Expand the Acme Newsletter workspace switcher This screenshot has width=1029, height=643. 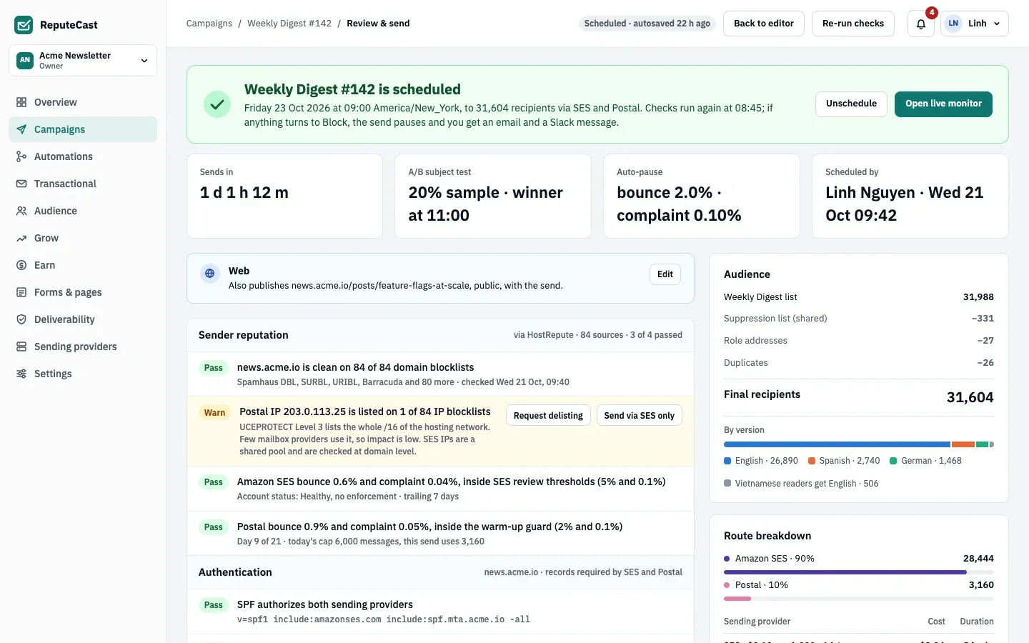click(83, 60)
